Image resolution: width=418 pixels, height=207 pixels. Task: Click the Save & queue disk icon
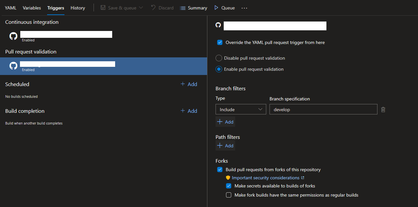[103, 7]
